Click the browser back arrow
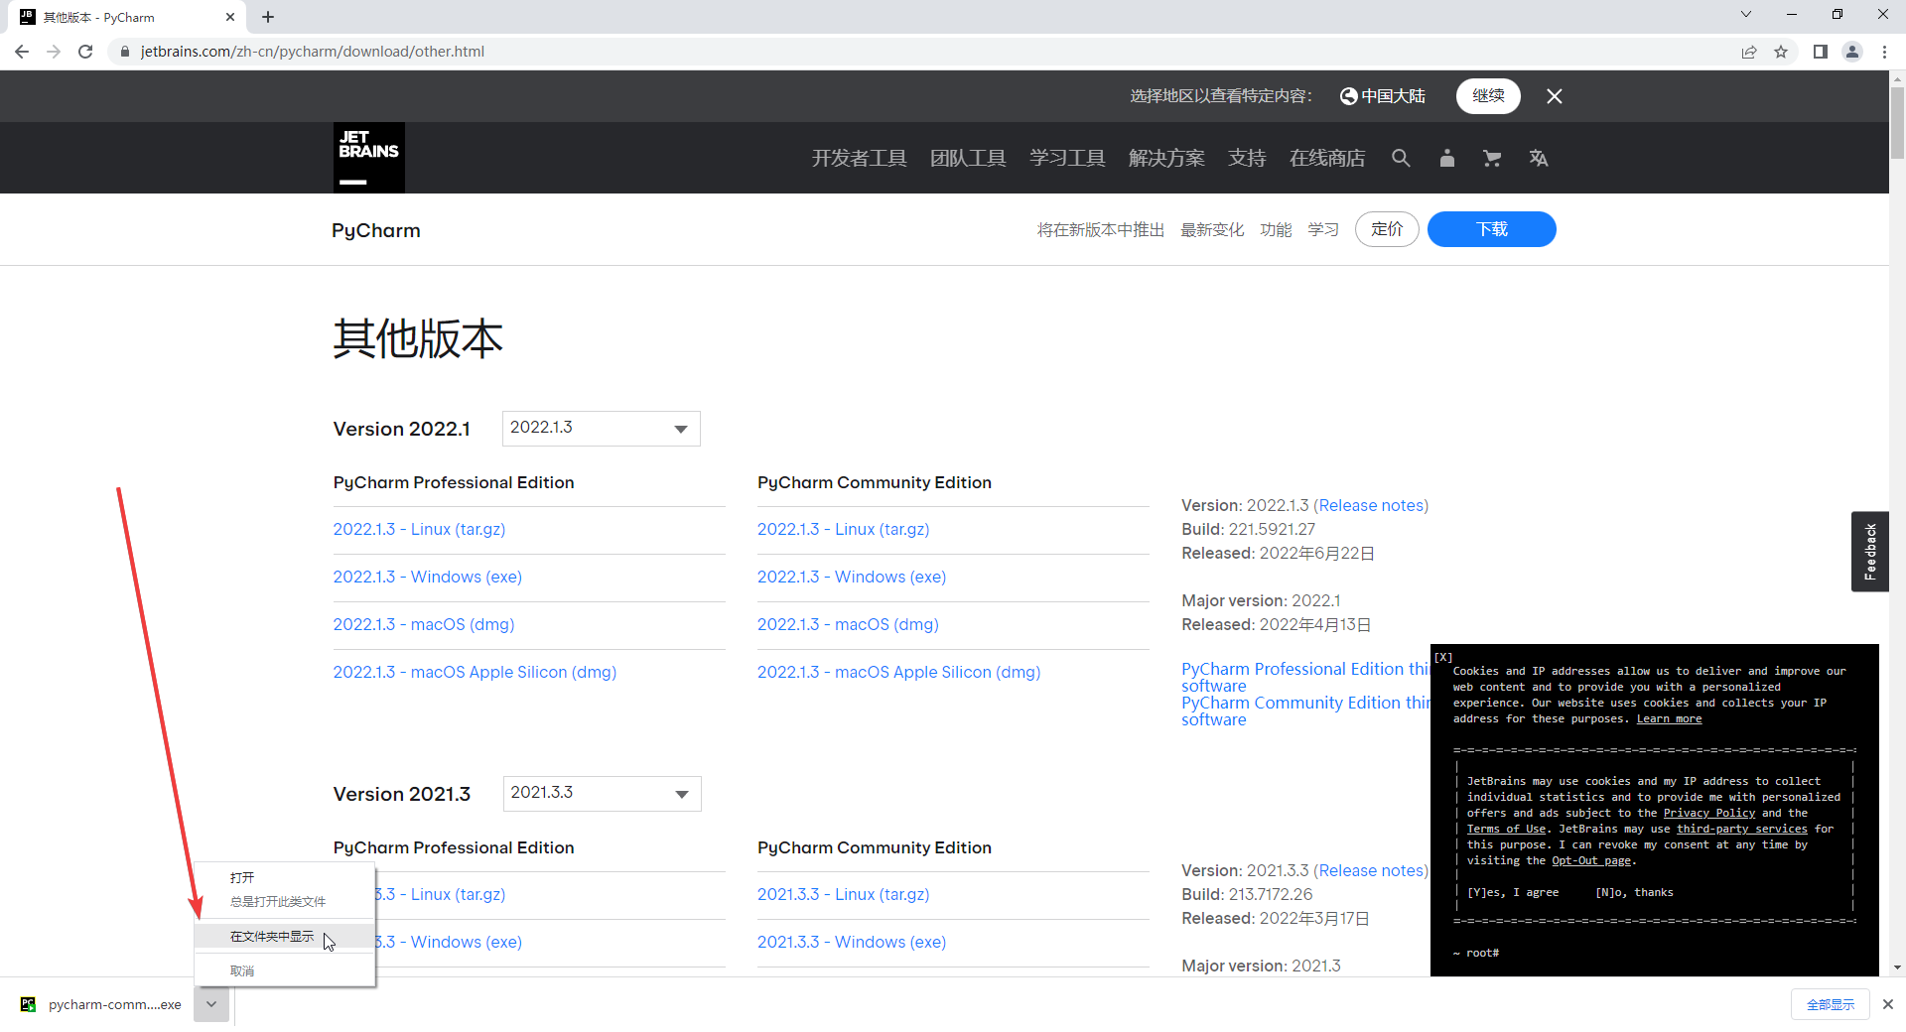This screenshot has height=1032, width=1906. point(22,52)
